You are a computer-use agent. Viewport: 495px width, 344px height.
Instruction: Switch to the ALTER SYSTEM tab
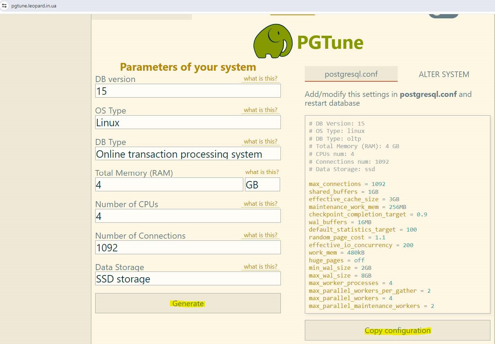444,74
